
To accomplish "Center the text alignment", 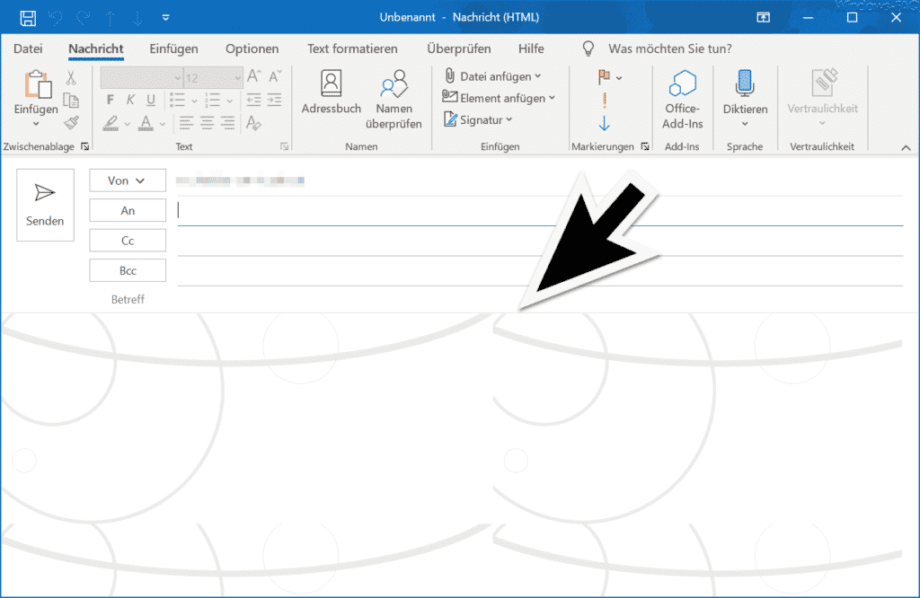I will pyautogui.click(x=207, y=123).
